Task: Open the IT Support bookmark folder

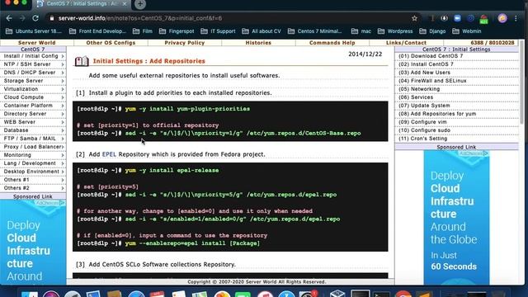Action: coord(218,31)
